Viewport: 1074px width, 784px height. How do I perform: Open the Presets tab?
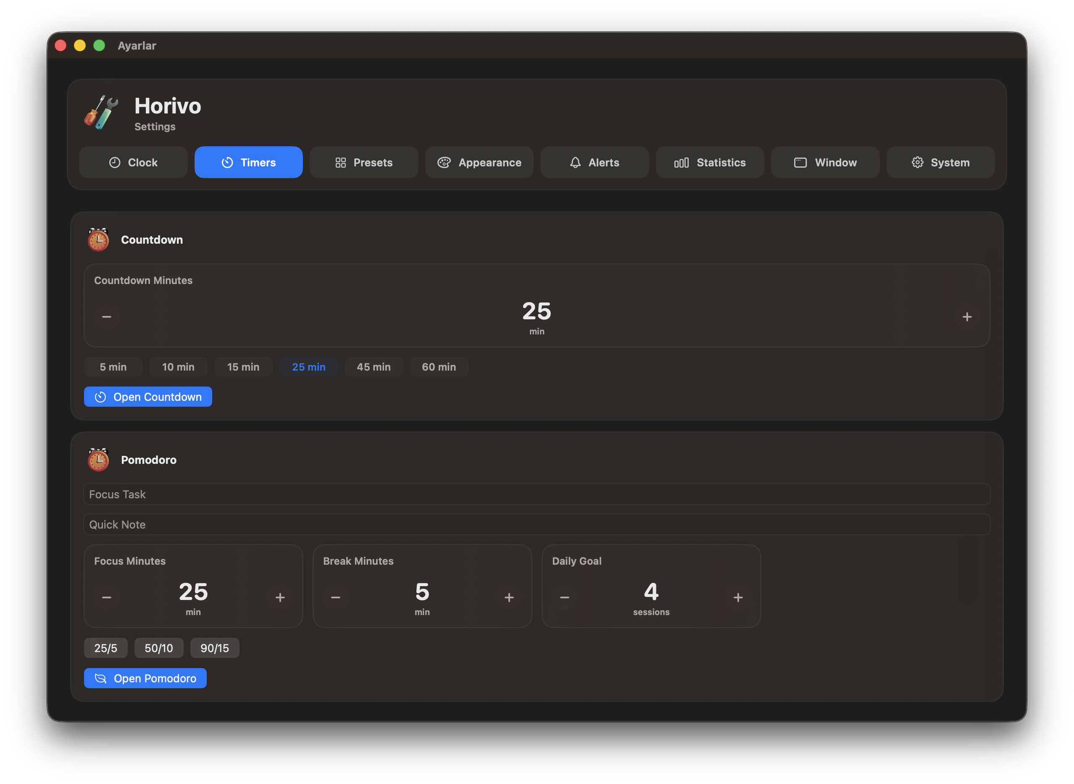coord(363,162)
